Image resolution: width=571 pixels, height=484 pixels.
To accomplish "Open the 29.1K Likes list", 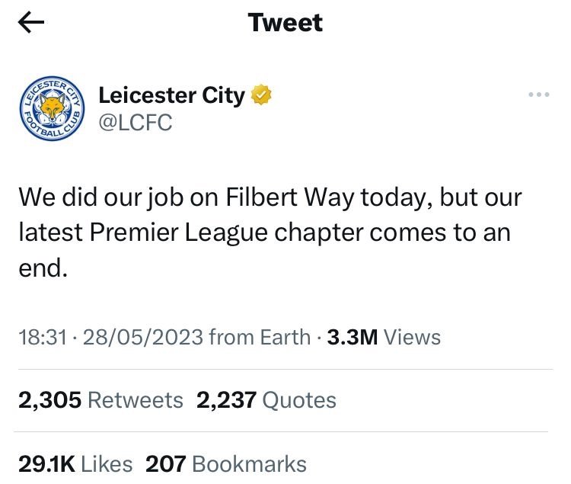I will tap(75, 464).
